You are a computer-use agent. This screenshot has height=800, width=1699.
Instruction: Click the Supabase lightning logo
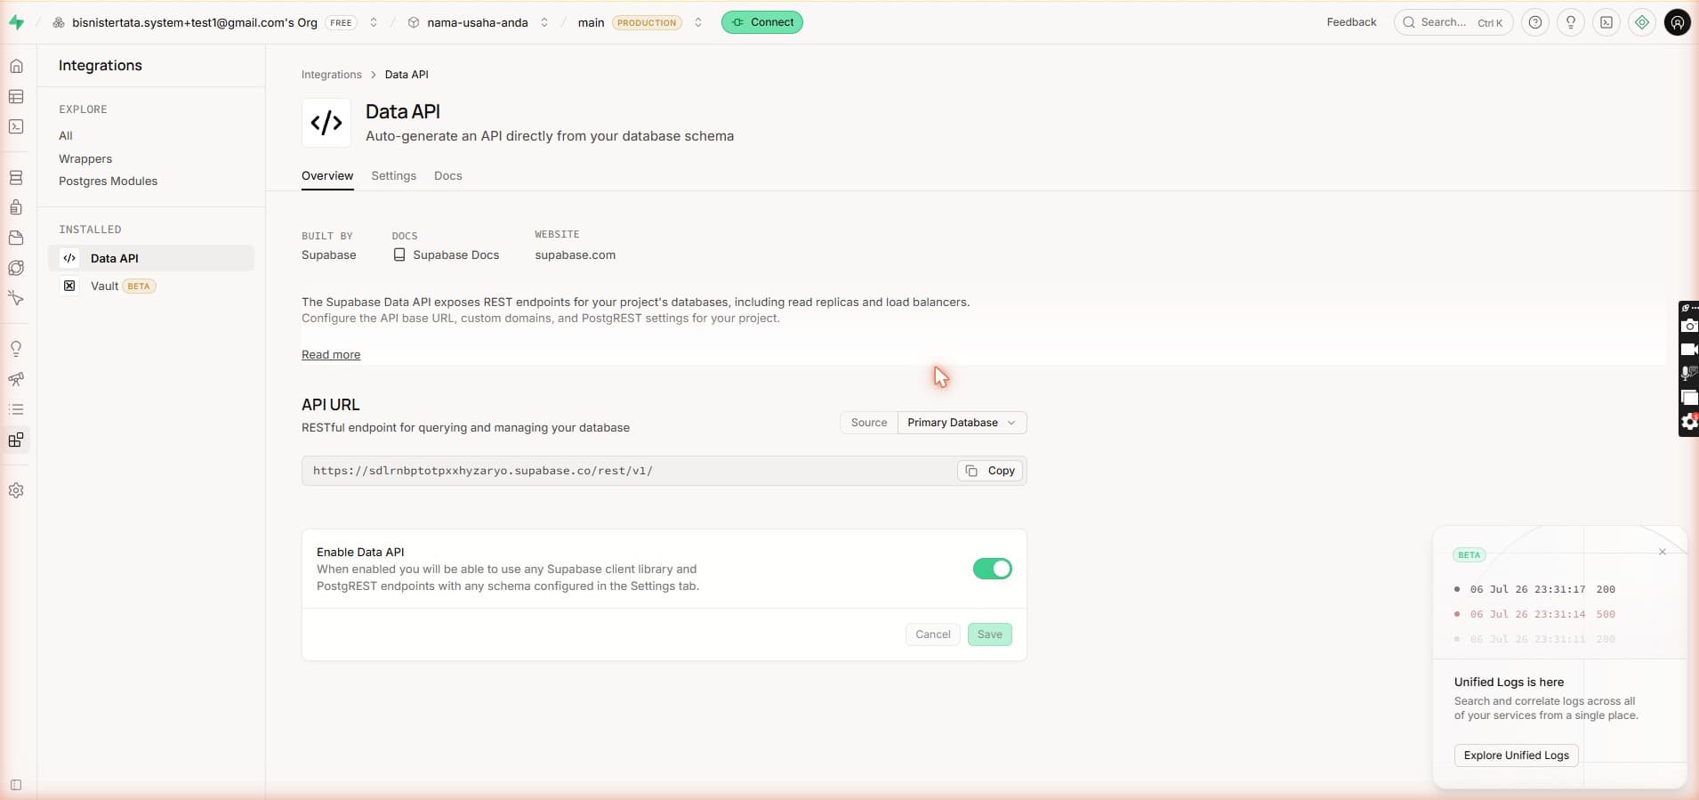(16, 22)
